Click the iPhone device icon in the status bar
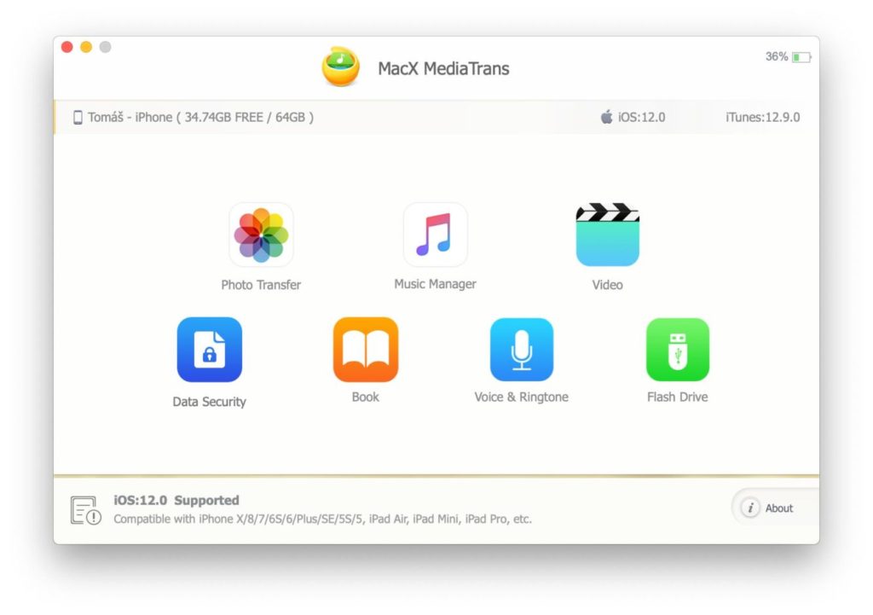 click(x=77, y=117)
